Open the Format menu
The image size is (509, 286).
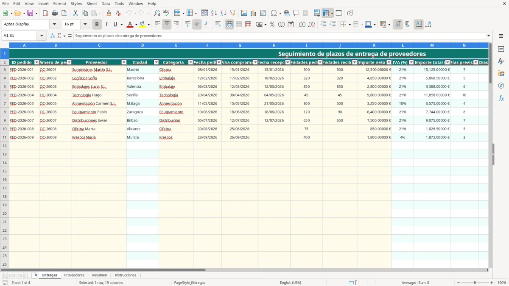click(x=60, y=3)
